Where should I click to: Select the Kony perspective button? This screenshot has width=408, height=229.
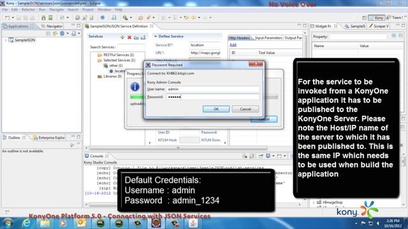click(x=376, y=18)
